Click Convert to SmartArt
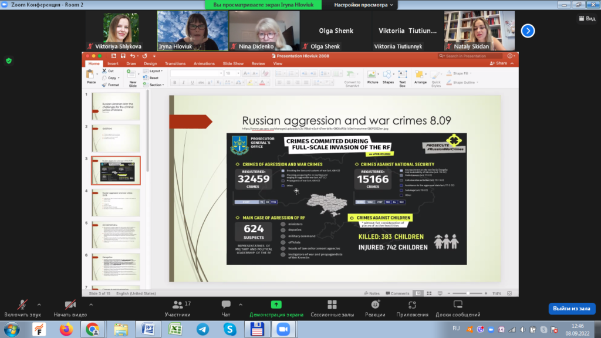601x338 pixels. [x=352, y=79]
